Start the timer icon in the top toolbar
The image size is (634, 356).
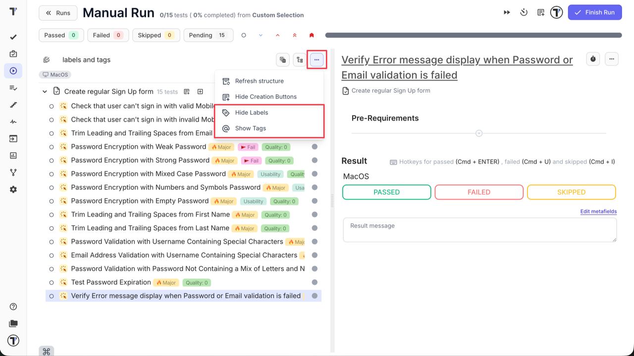point(524,12)
